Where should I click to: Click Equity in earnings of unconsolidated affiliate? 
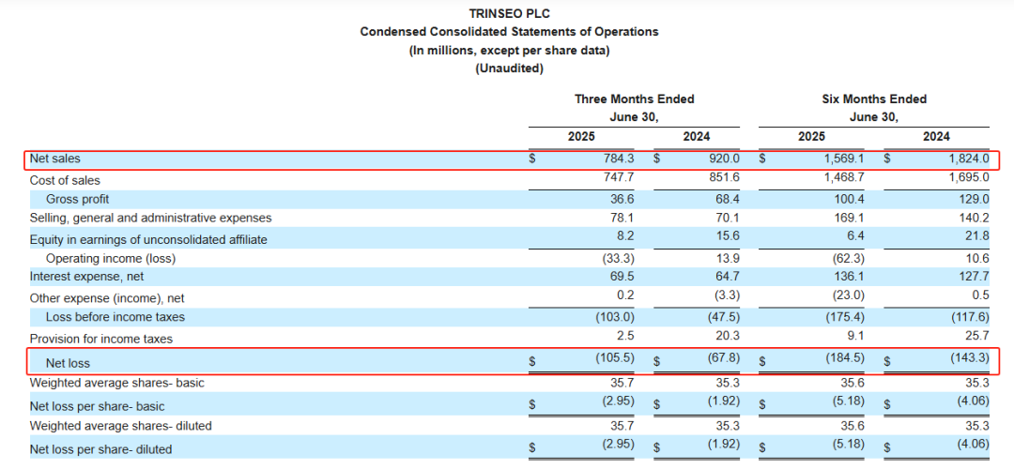[x=148, y=240]
